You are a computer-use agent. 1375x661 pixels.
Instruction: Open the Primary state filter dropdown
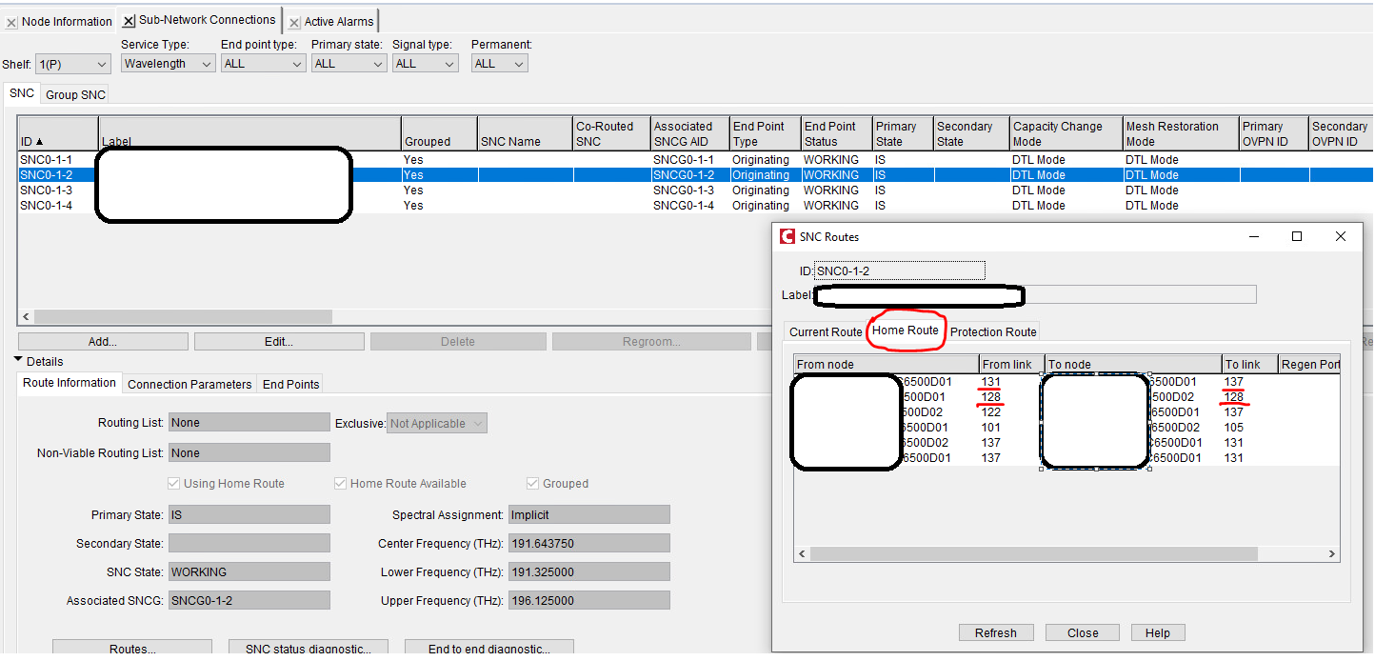click(x=349, y=64)
